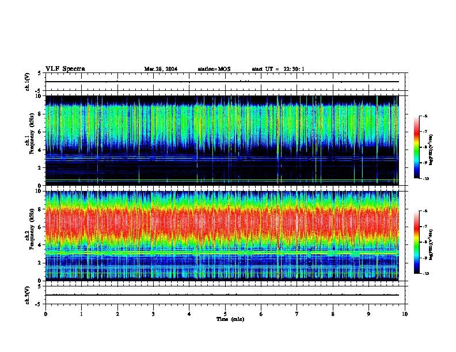
Task: Click time axis tick label "3"
Action: (153, 314)
